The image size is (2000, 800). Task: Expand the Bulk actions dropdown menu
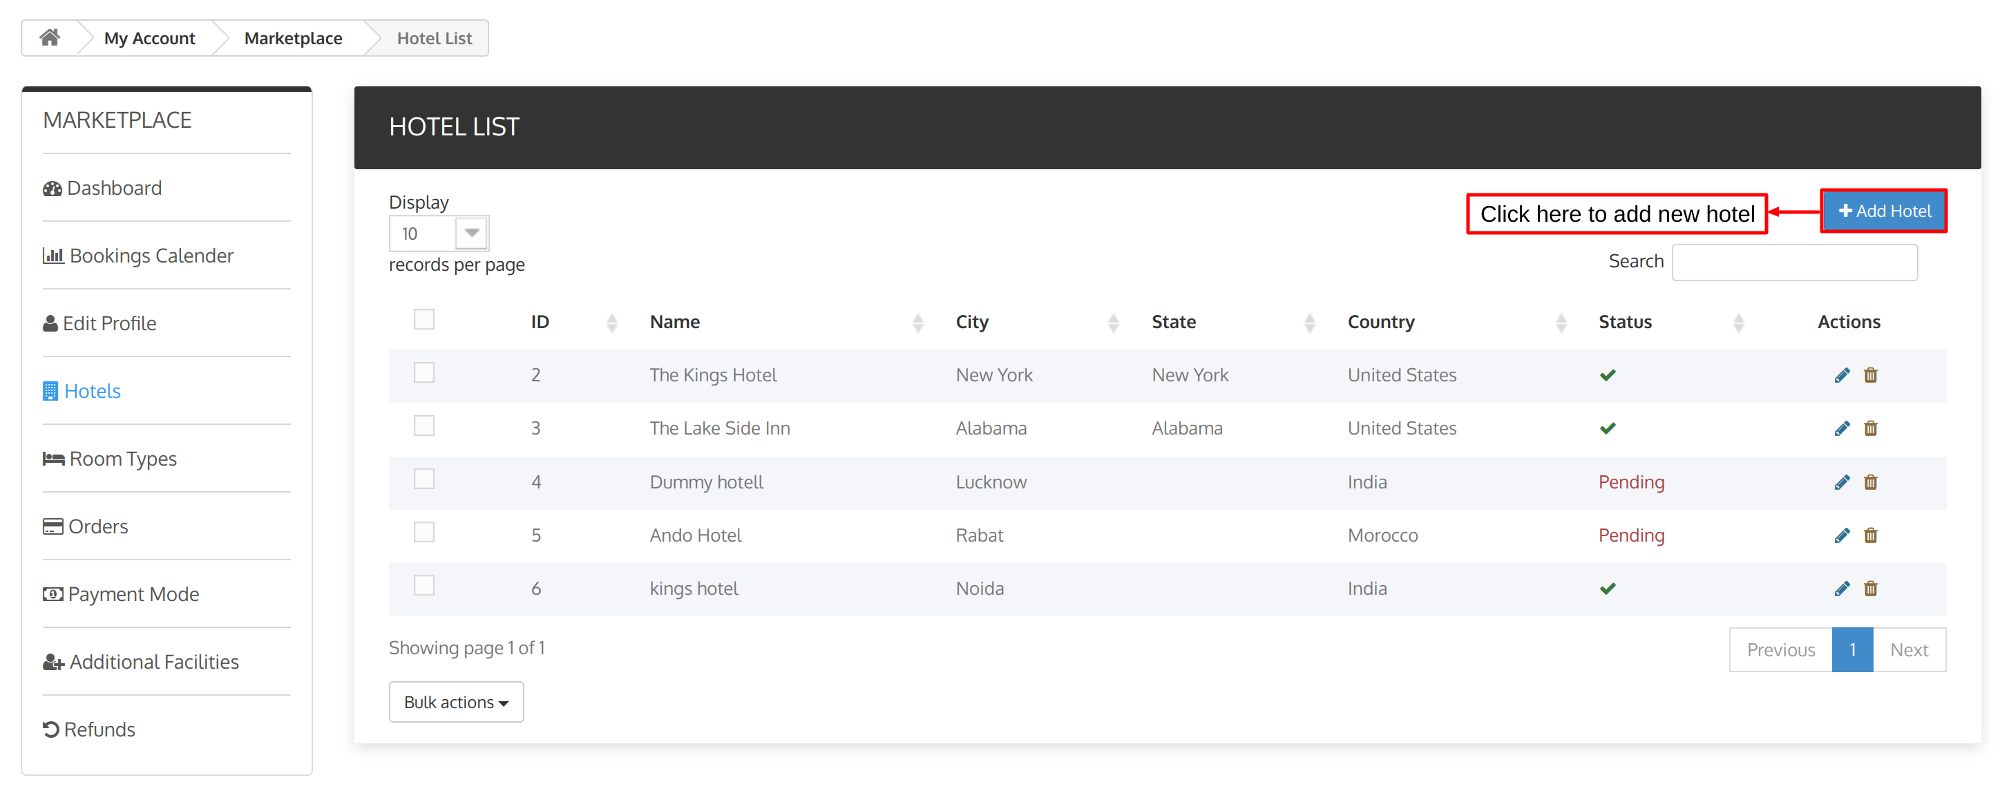coord(455,702)
